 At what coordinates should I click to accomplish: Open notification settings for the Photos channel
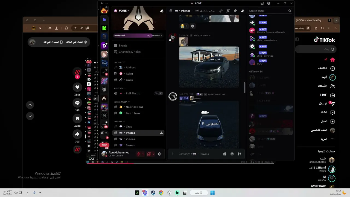click(228, 11)
